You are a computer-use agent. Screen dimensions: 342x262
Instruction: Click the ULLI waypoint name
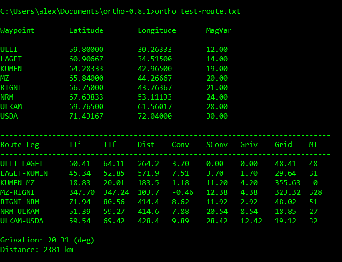coord(9,50)
